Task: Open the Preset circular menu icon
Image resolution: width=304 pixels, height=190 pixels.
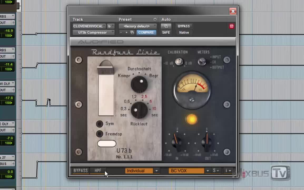Action: click(155, 19)
